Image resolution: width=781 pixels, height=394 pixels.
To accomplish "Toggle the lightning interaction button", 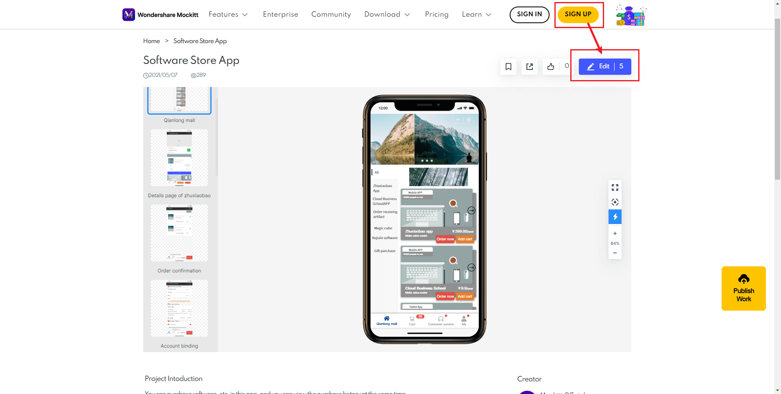I will [x=615, y=217].
